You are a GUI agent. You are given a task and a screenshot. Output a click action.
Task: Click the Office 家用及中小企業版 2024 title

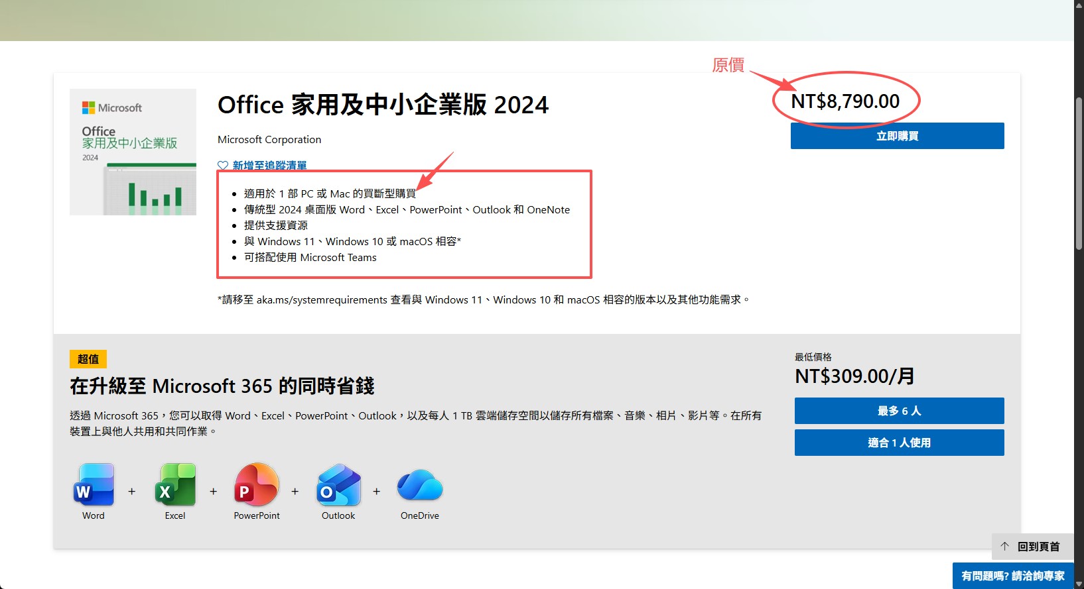click(x=383, y=105)
